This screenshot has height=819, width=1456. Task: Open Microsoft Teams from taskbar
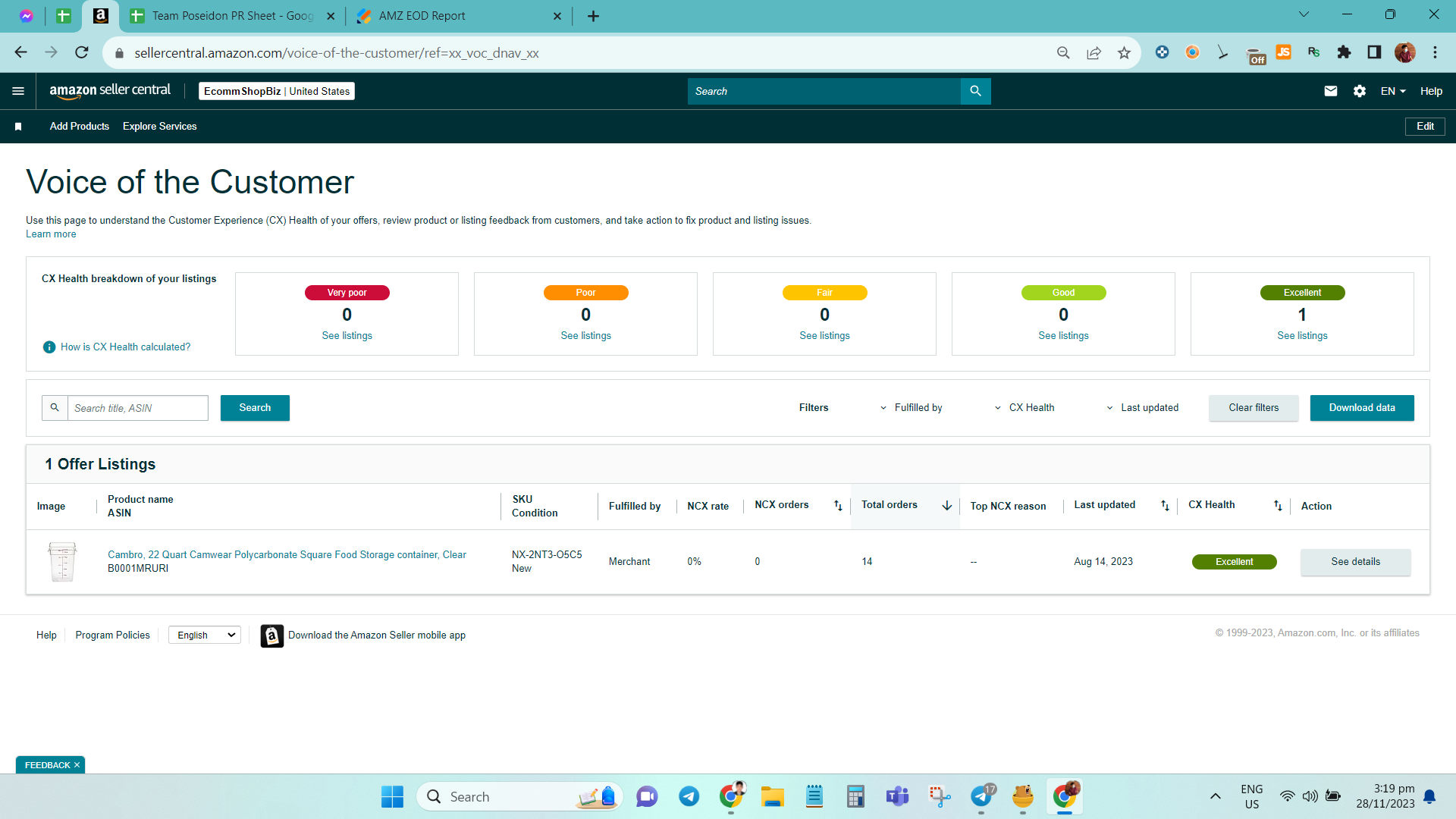point(897,797)
